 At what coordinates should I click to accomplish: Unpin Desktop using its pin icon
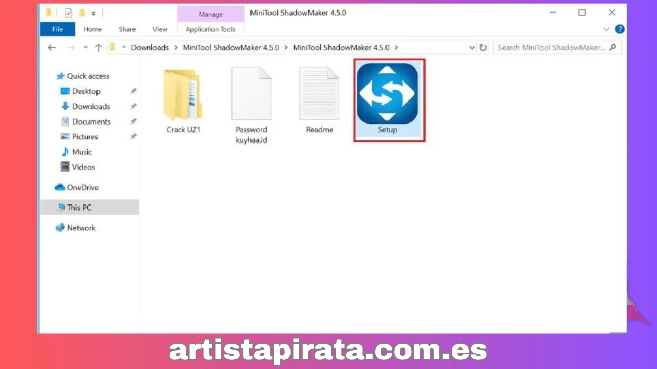tap(133, 91)
